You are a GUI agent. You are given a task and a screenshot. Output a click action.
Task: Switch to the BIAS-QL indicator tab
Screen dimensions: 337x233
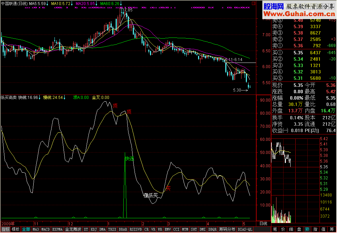point(245,229)
